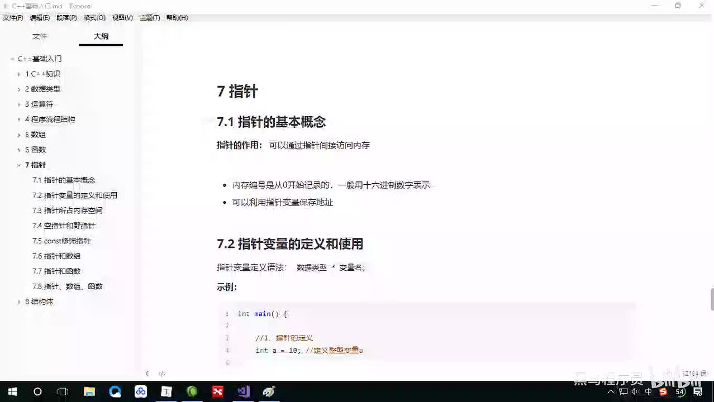The height and width of the screenshot is (402, 714).
Task: Open the 编辑(E) menu
Action: (x=40, y=18)
